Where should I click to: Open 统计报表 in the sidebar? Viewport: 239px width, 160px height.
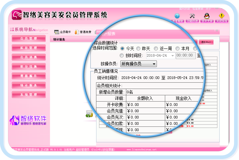[29, 85]
